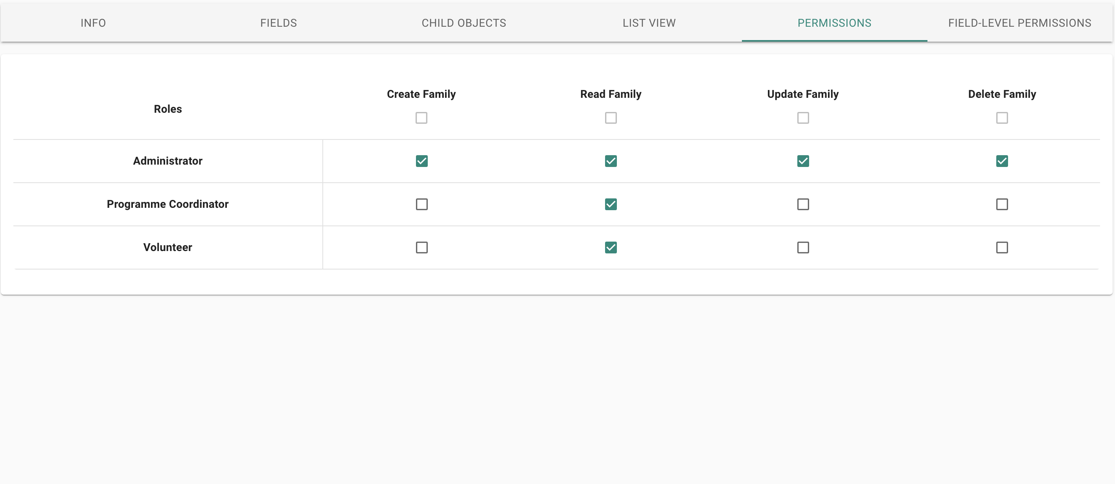Click the Roles column header

point(167,109)
